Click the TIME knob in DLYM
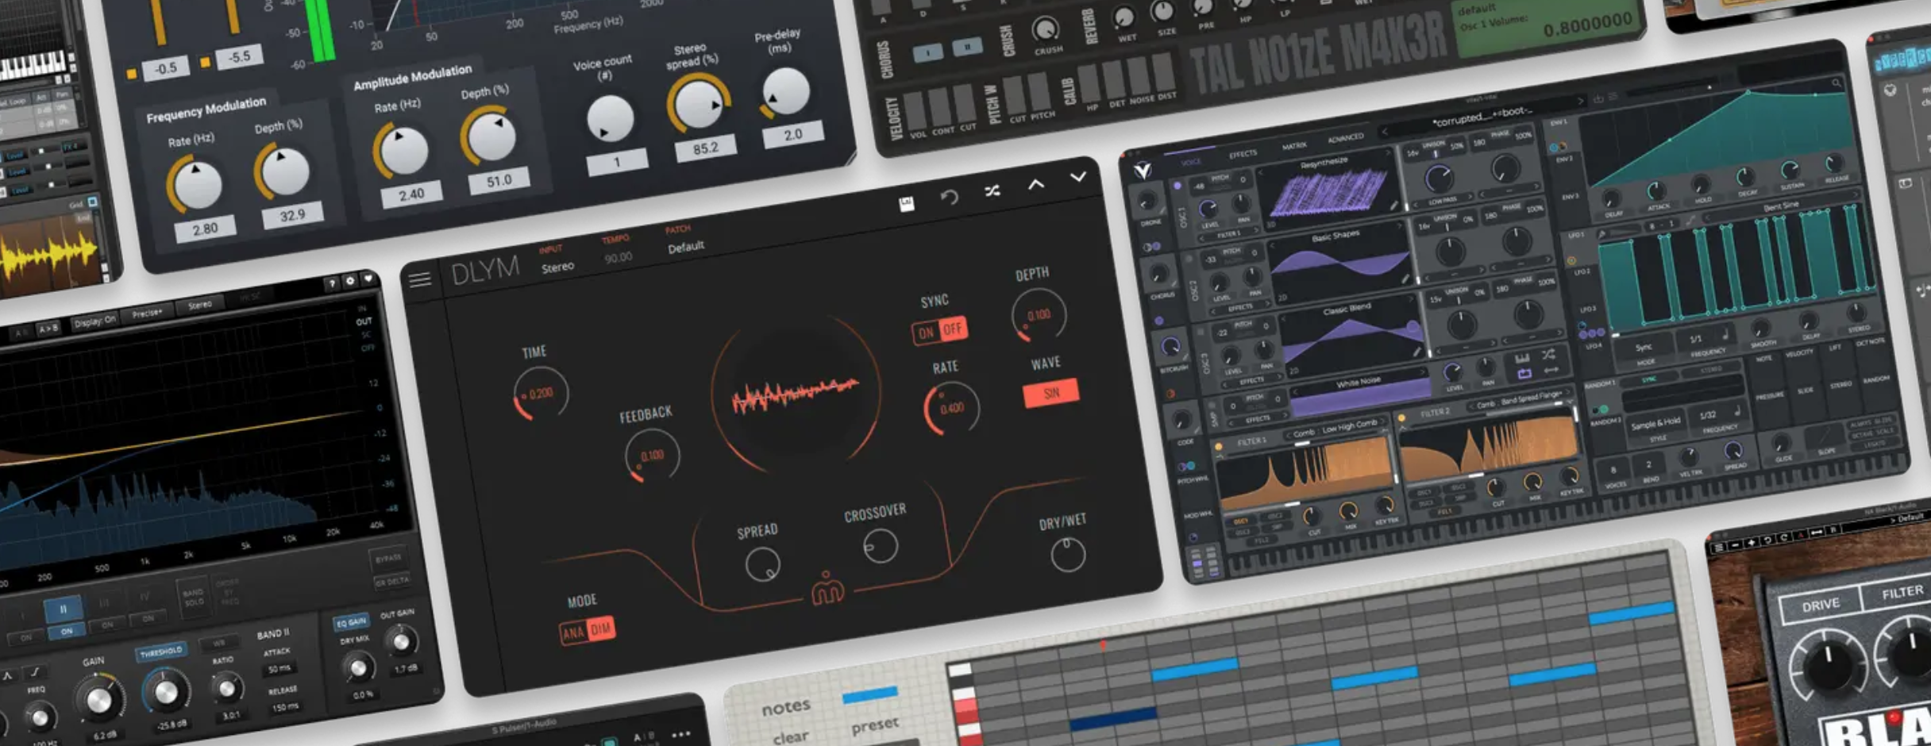 click(541, 394)
